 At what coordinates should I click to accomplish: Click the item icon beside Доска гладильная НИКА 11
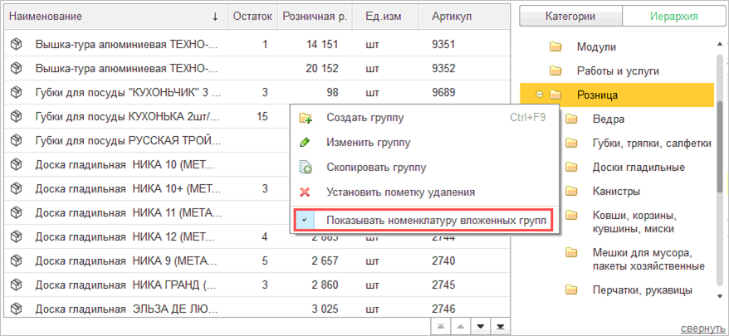point(15,212)
